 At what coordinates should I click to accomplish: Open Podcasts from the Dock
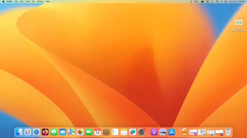(154, 132)
